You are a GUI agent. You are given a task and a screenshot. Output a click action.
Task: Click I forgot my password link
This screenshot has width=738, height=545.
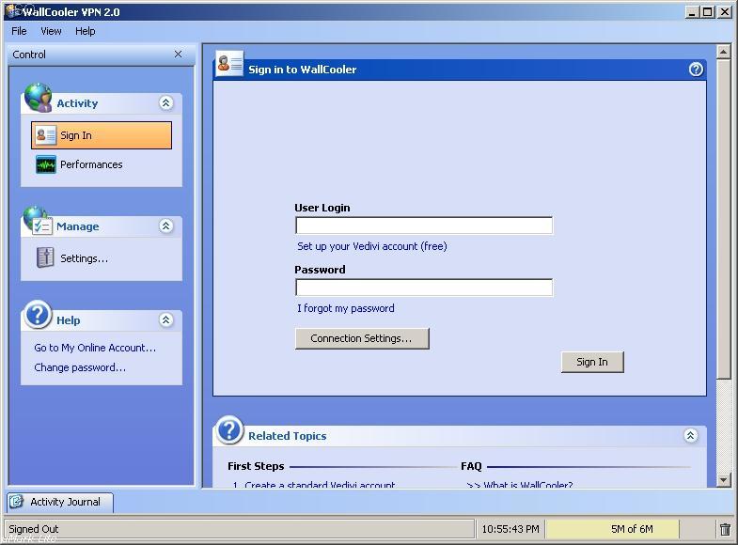coord(345,308)
